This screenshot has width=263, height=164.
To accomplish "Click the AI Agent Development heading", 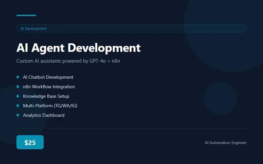I will (x=78, y=48).
